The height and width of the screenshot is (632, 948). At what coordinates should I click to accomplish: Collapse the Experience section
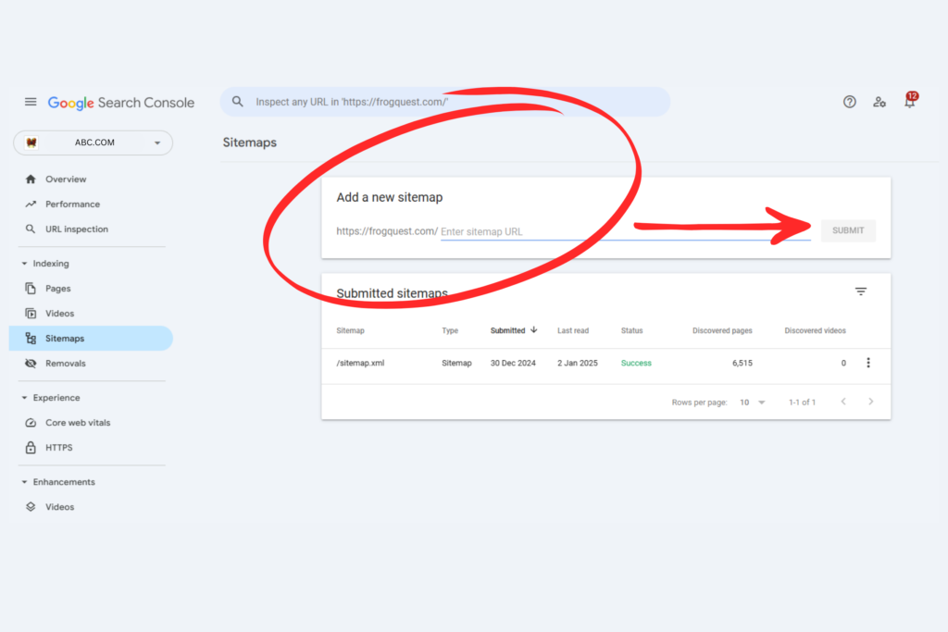pos(51,398)
